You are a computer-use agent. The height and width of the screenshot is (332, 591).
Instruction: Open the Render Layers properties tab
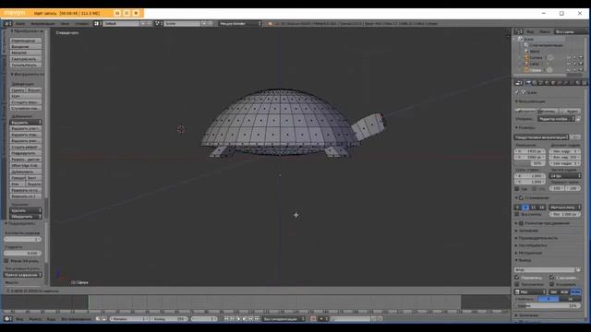coord(535,83)
